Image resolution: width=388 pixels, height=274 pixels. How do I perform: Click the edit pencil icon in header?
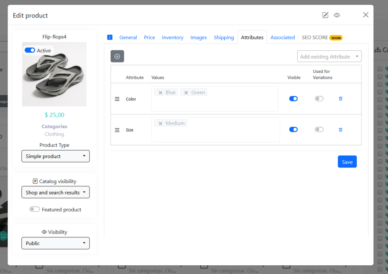point(325,15)
